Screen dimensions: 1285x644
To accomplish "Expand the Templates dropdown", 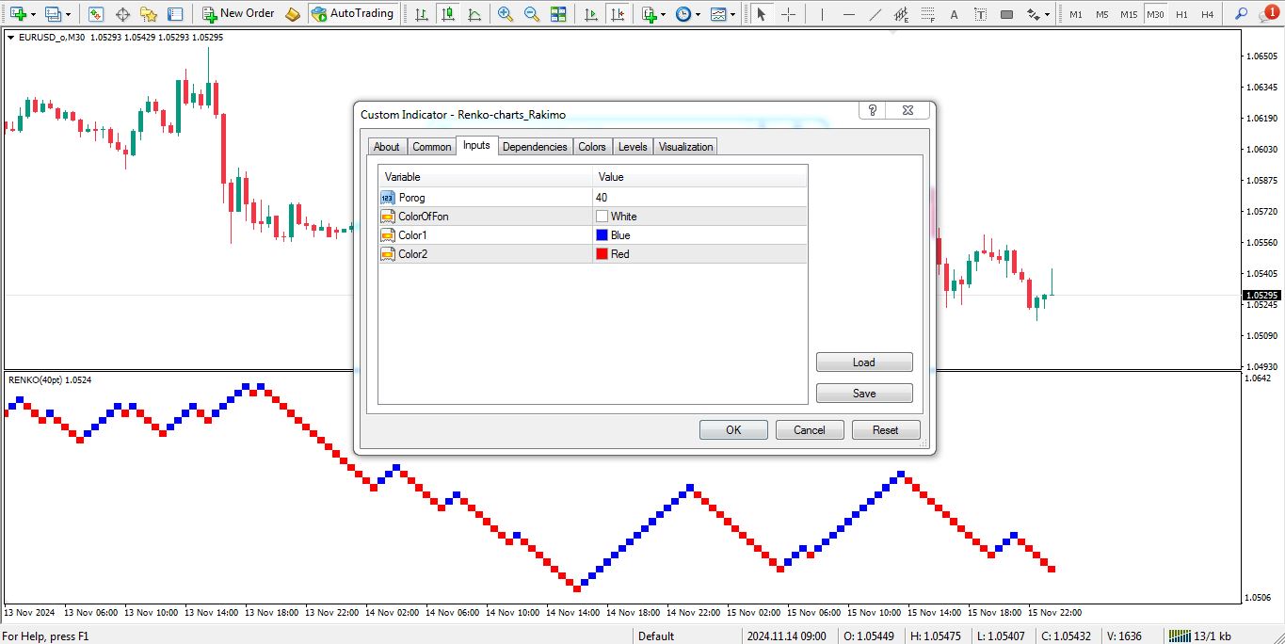I will pos(723,14).
